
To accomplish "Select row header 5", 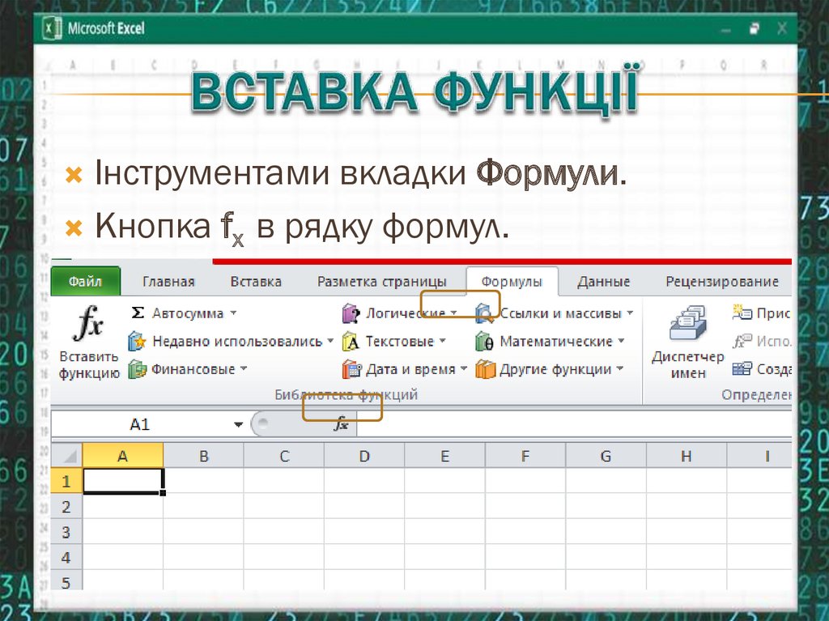I will tap(66, 581).
